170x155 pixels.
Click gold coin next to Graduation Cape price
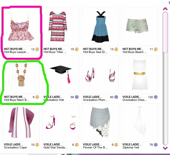(37, 145)
